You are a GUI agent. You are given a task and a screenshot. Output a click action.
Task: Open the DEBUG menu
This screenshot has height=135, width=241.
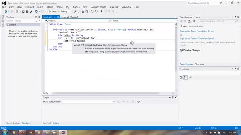(50, 7)
